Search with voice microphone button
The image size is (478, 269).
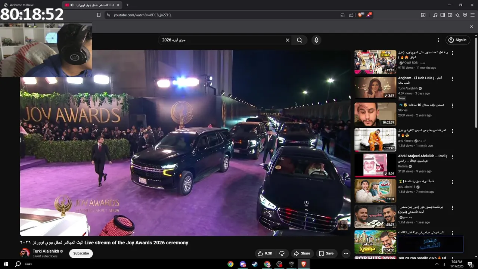click(316, 40)
